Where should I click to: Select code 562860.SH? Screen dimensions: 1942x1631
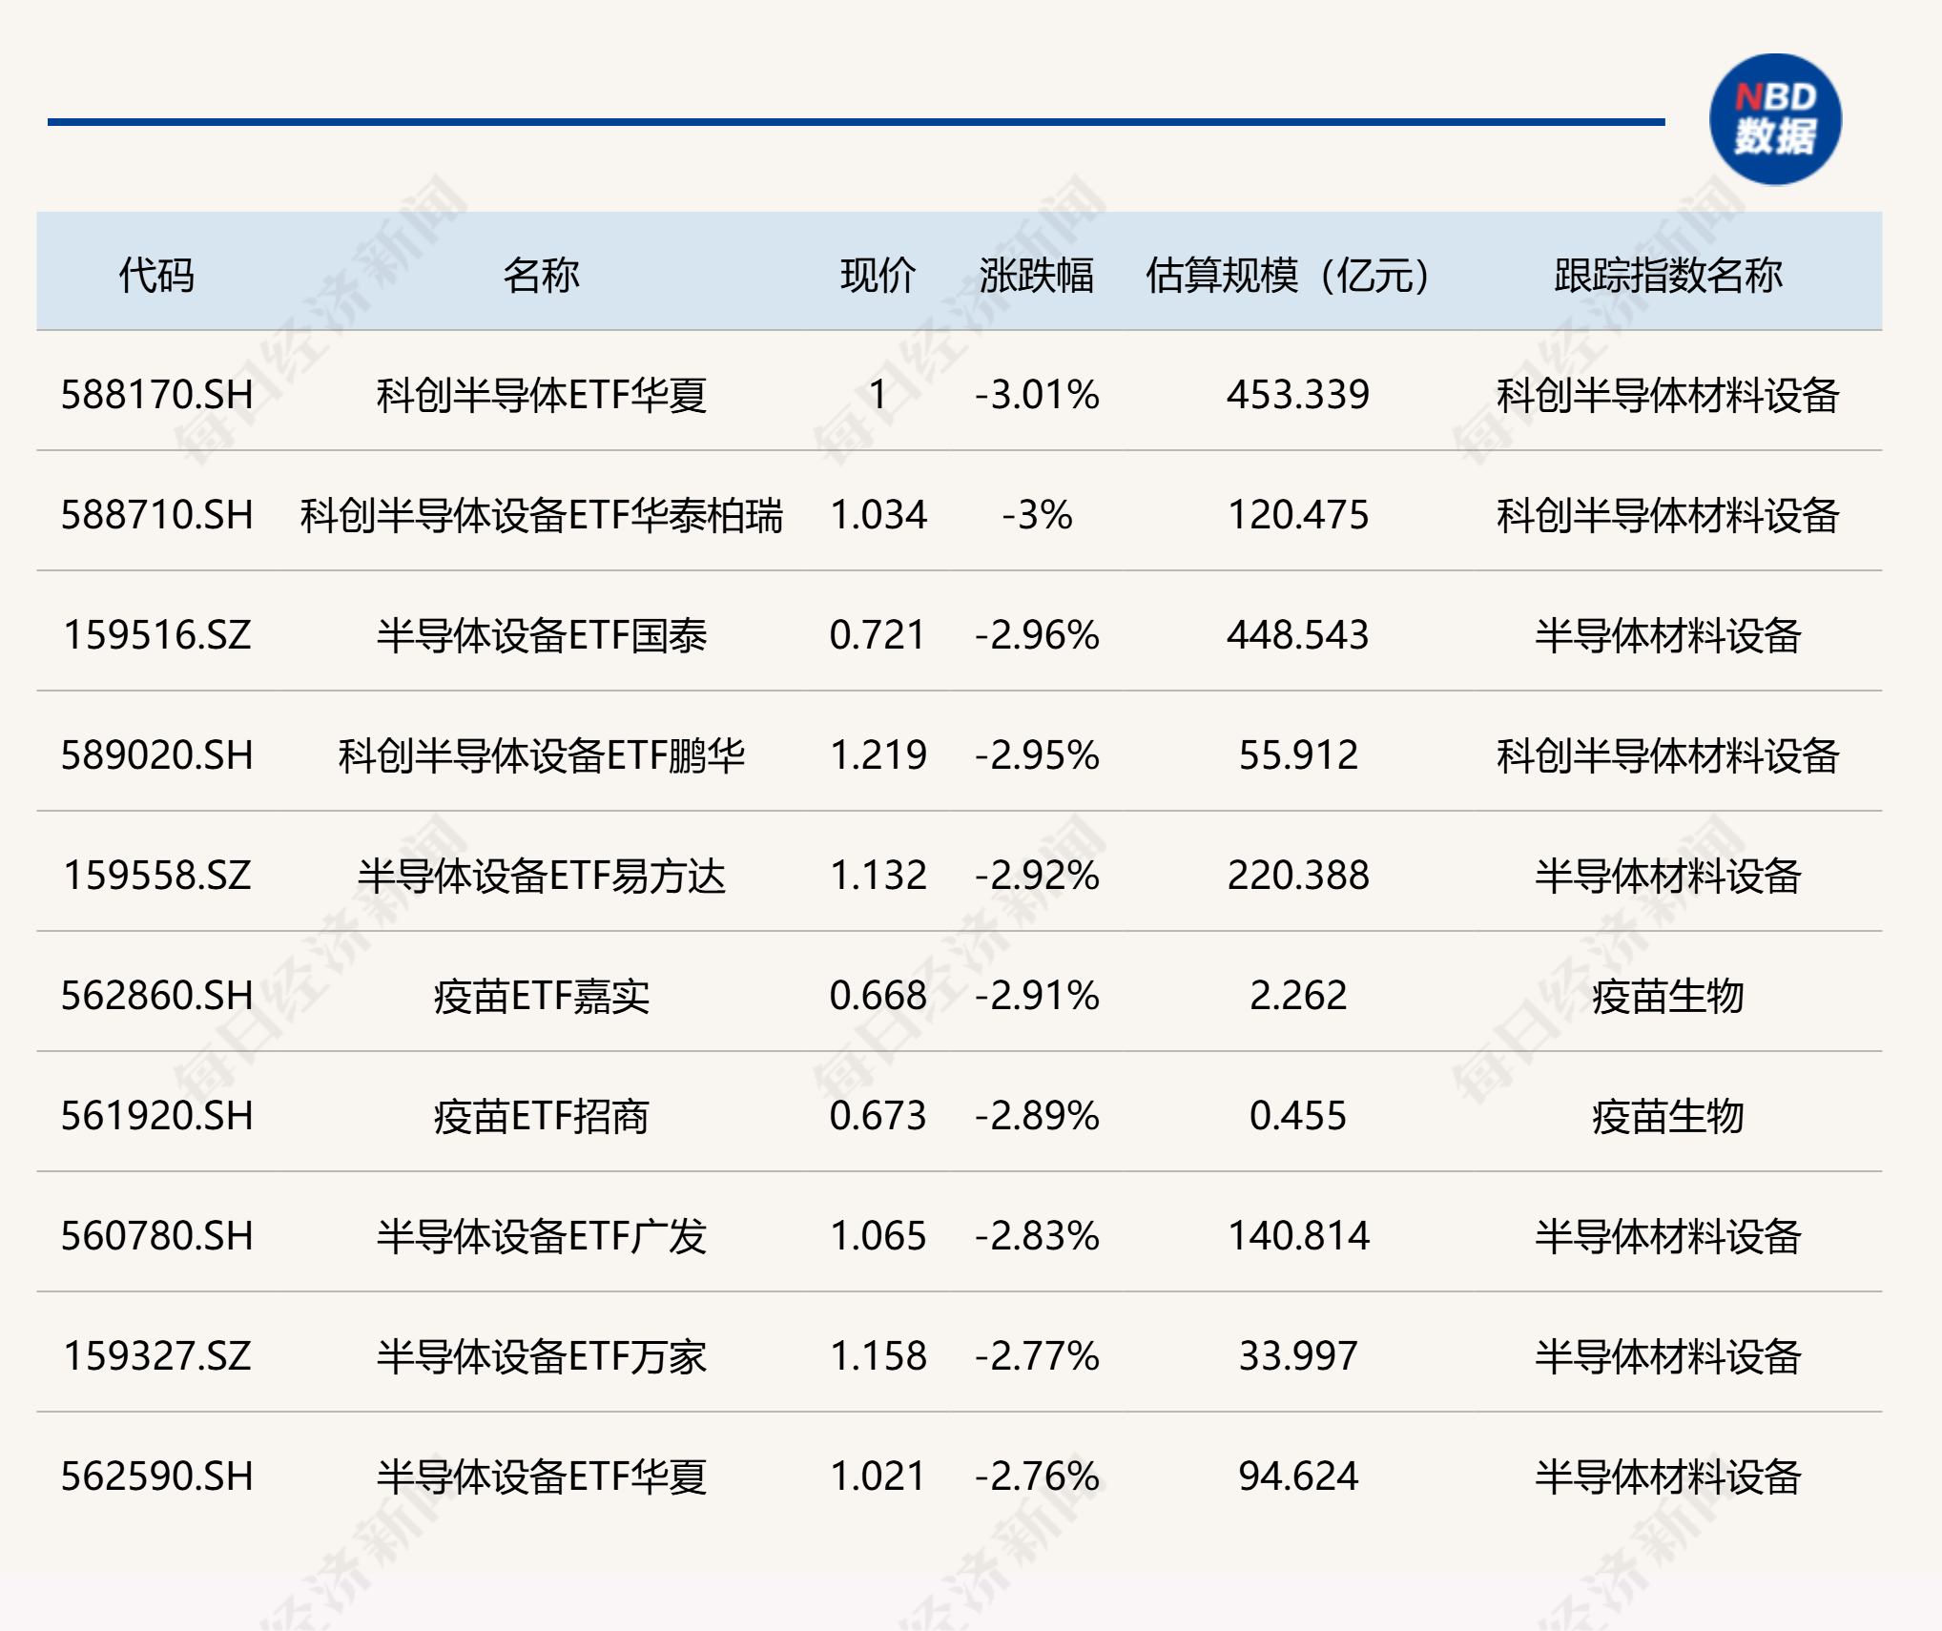[x=157, y=996]
